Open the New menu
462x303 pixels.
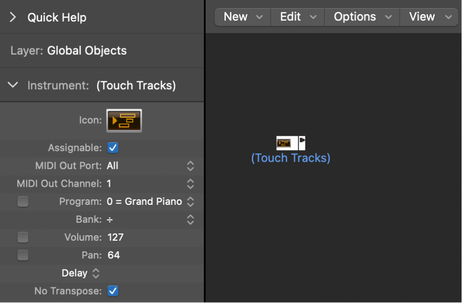coord(242,17)
